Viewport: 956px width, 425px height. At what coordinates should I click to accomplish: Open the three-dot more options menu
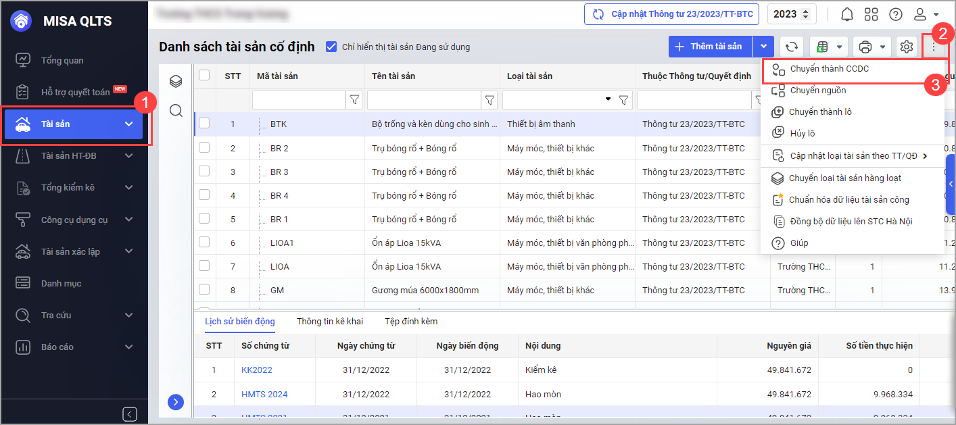tap(934, 47)
